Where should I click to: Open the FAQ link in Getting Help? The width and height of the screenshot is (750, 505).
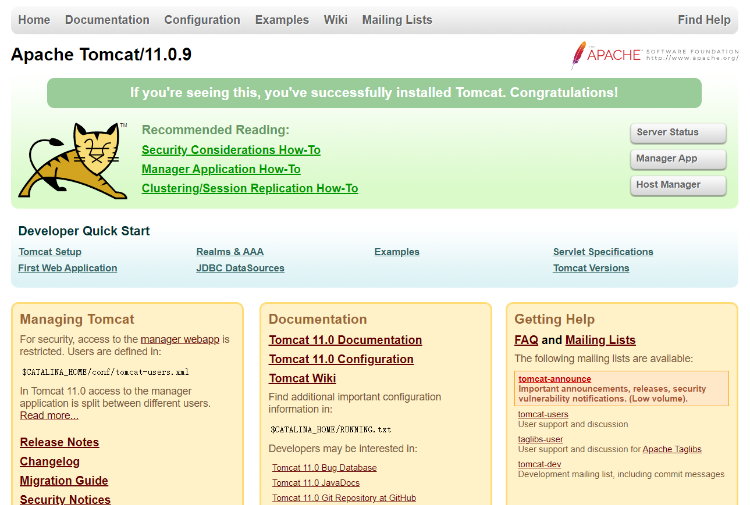click(526, 340)
